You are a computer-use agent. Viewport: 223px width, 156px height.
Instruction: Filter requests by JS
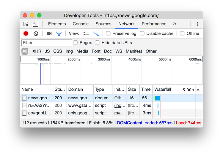tap(47, 51)
